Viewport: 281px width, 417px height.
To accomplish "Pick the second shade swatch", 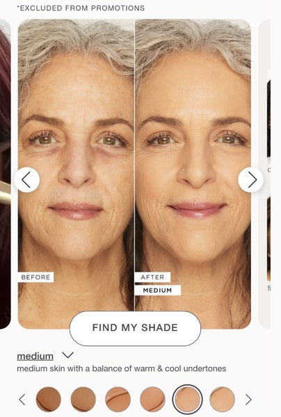I will 83,400.
